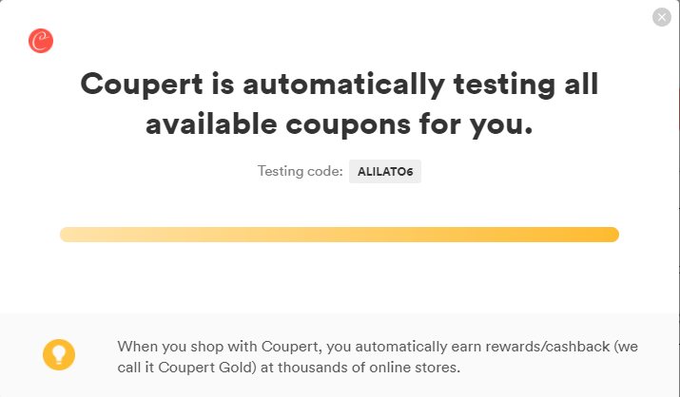The height and width of the screenshot is (397, 680).
Task: Click the word 'coupons' in the headline
Action: click(x=348, y=125)
